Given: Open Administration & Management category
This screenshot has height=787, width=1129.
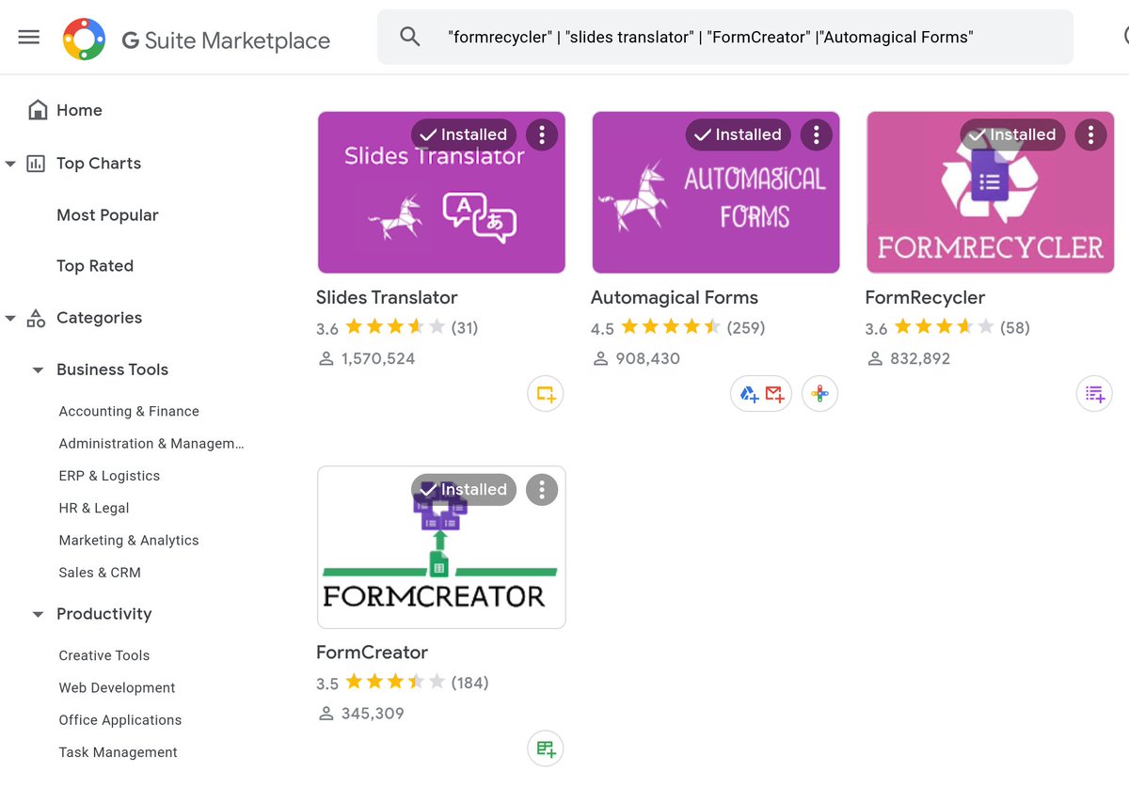Looking at the screenshot, I should pyautogui.click(x=151, y=443).
